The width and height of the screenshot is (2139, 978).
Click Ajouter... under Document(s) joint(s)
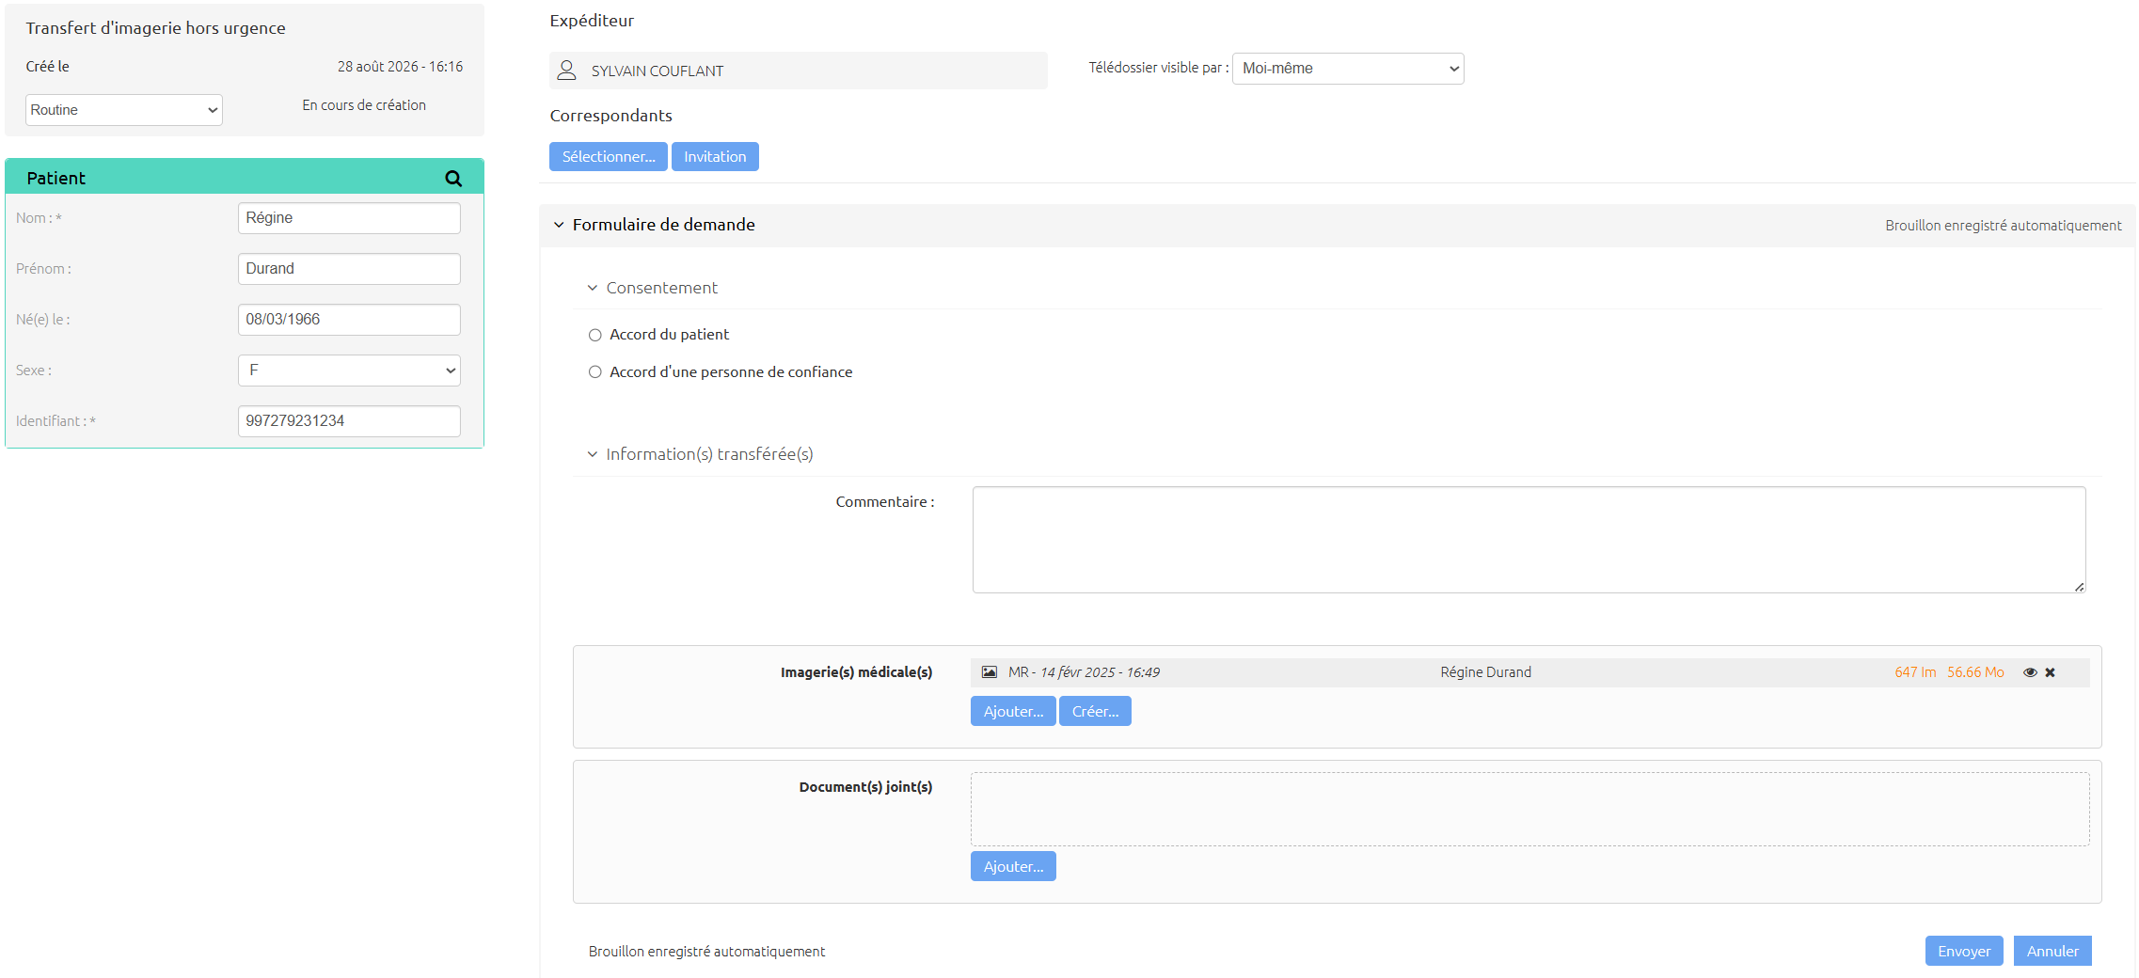coord(1013,867)
